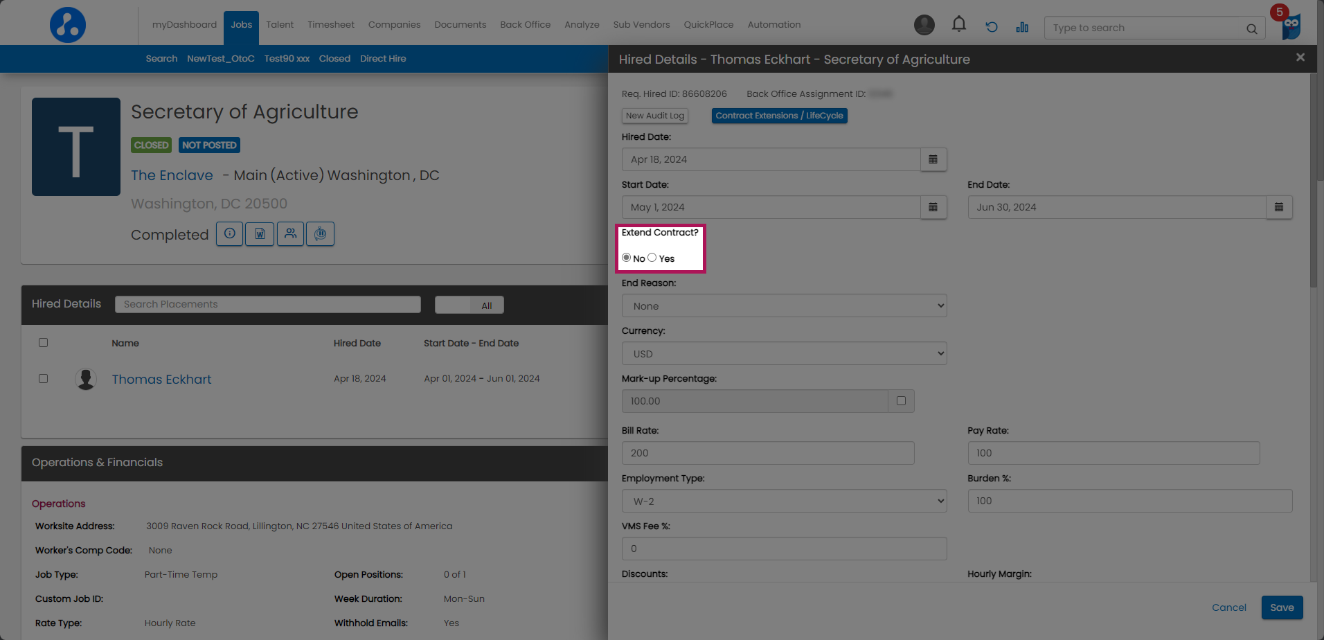Expand the End Reason dropdown
The height and width of the screenshot is (640, 1324).
pos(784,306)
